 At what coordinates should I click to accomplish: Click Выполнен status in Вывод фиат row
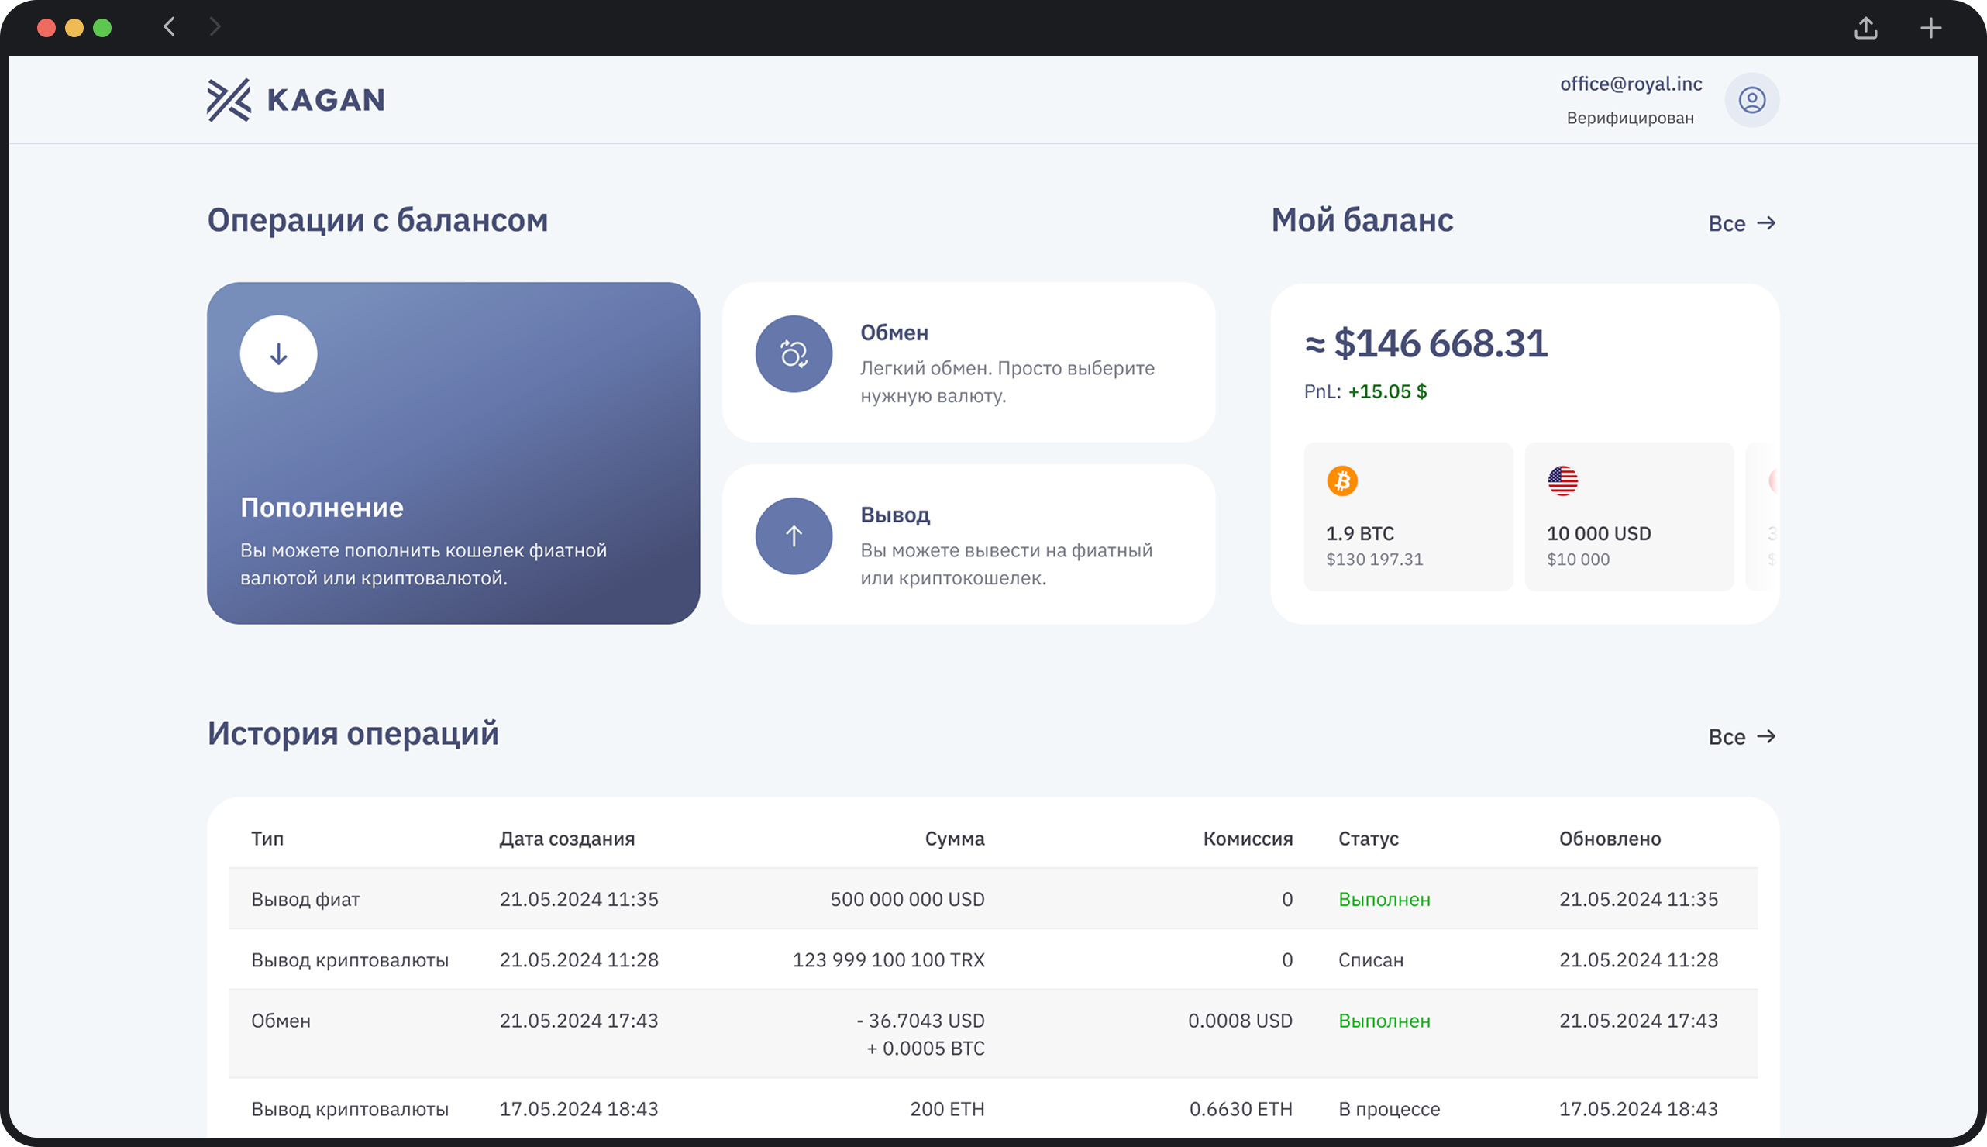(x=1385, y=899)
